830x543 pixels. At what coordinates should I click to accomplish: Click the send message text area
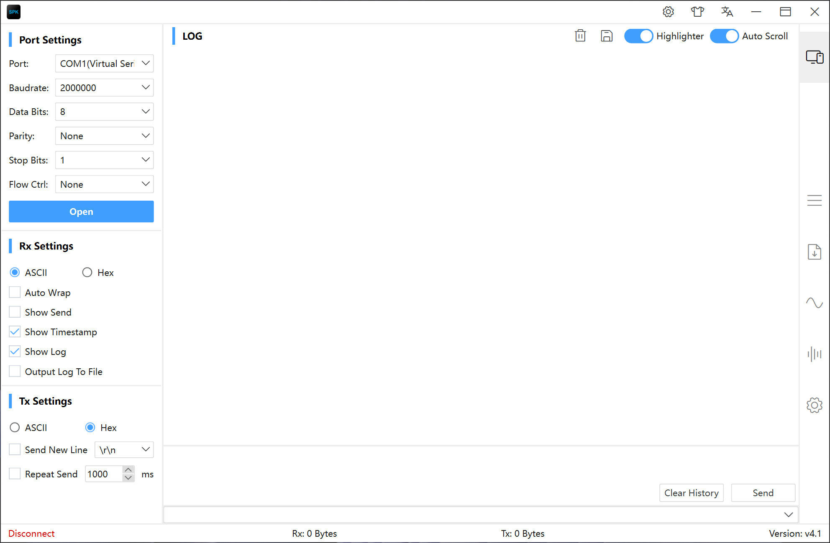tap(481, 464)
